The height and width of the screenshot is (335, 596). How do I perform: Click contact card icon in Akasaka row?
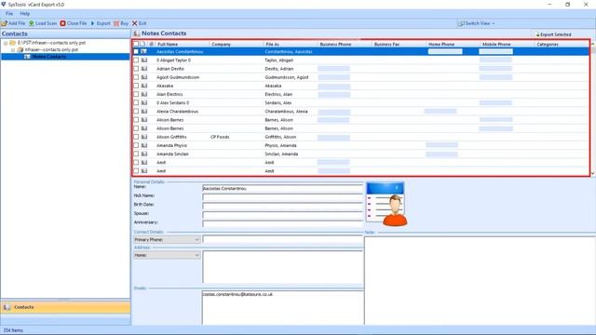point(144,86)
